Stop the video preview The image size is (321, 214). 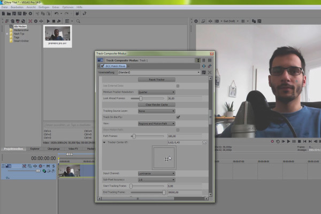pos(299,141)
